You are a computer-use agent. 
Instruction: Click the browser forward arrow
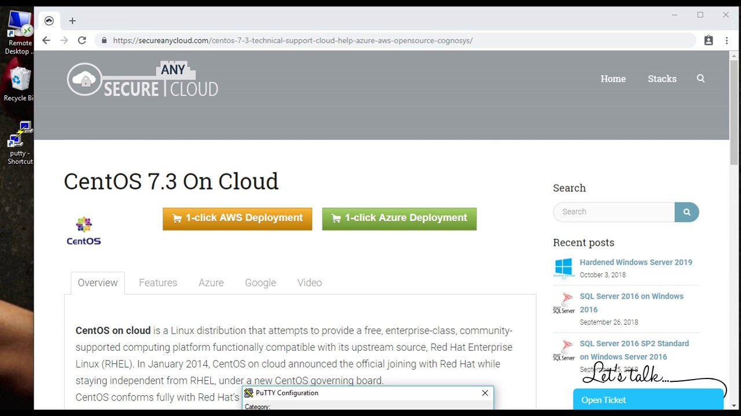(x=64, y=40)
